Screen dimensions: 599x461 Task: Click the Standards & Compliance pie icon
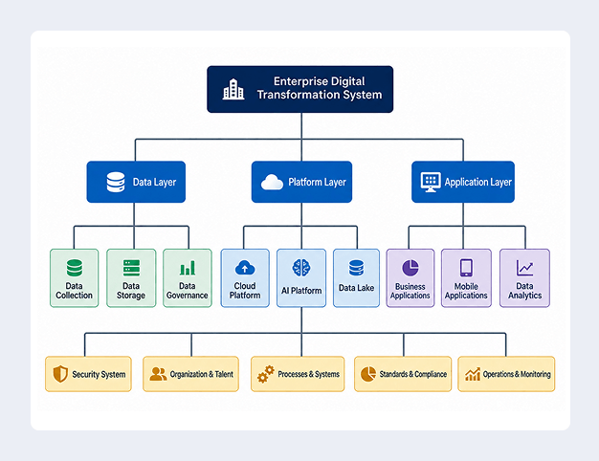(x=368, y=374)
